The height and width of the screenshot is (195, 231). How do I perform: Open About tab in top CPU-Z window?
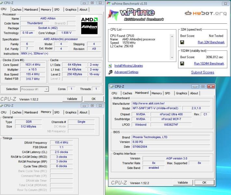(x=83, y=9)
